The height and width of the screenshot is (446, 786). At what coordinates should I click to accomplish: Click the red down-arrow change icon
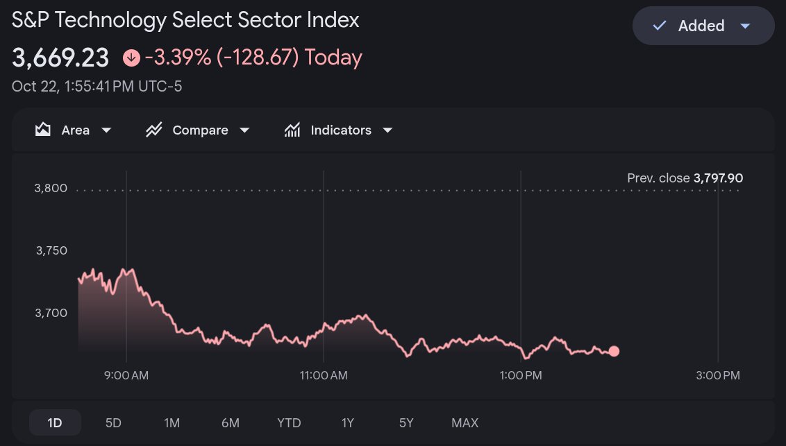[x=131, y=58]
